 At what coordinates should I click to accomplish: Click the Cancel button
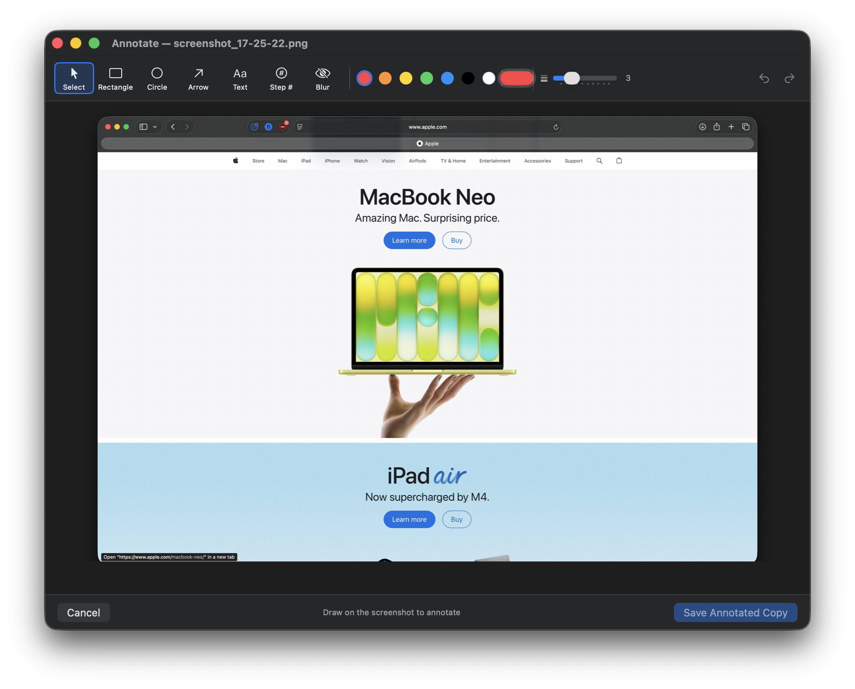coord(83,612)
